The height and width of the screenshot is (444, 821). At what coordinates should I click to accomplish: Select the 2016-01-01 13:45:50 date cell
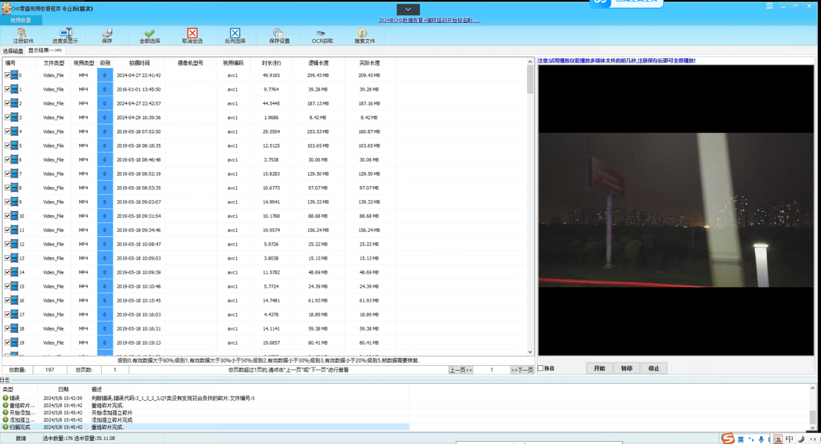pos(139,89)
